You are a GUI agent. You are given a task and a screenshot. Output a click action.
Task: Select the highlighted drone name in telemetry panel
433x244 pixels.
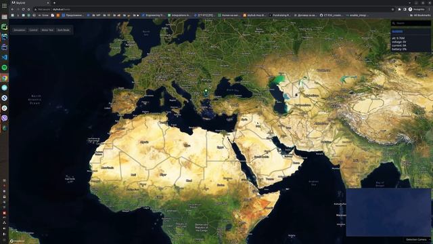(x=397, y=32)
